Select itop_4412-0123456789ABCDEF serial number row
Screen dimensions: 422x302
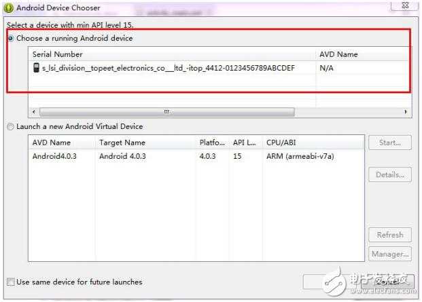pos(172,68)
